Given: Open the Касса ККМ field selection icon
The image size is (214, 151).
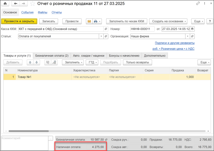Looking at the screenshot, I should (106, 29).
